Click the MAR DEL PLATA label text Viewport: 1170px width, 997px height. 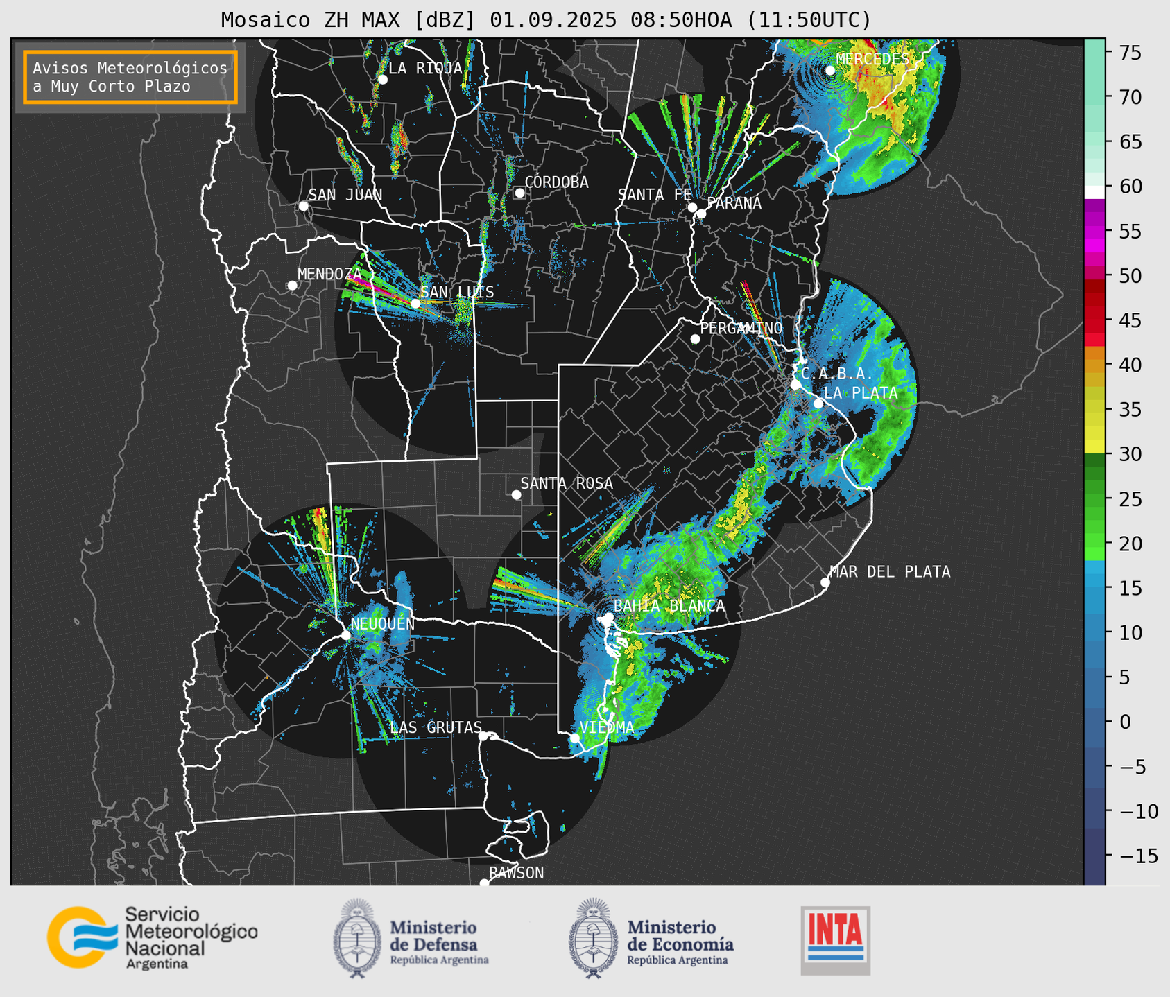pyautogui.click(x=890, y=572)
